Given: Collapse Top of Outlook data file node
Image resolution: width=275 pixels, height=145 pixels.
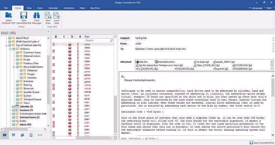Looking at the screenshot, I should (x=6, y=45).
